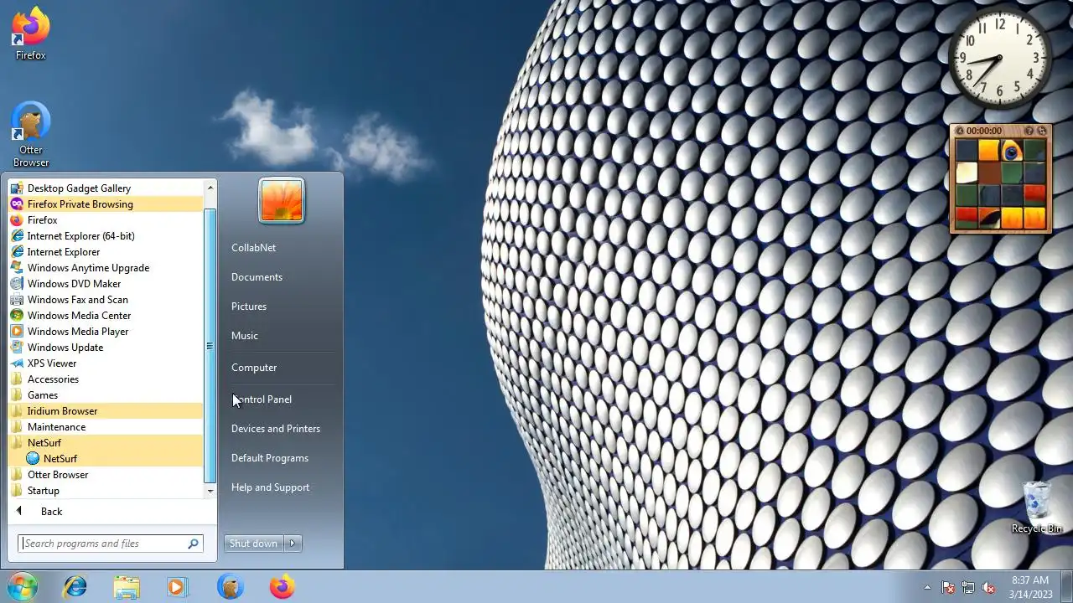Image resolution: width=1073 pixels, height=603 pixels.
Task: Open Internet Explorer from the taskbar
Action: (x=75, y=586)
